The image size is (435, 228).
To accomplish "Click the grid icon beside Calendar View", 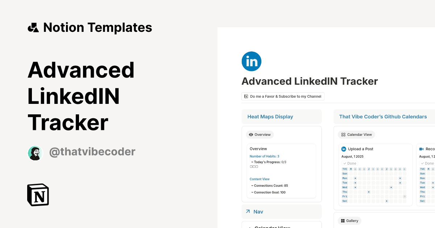I will click(x=343, y=134).
